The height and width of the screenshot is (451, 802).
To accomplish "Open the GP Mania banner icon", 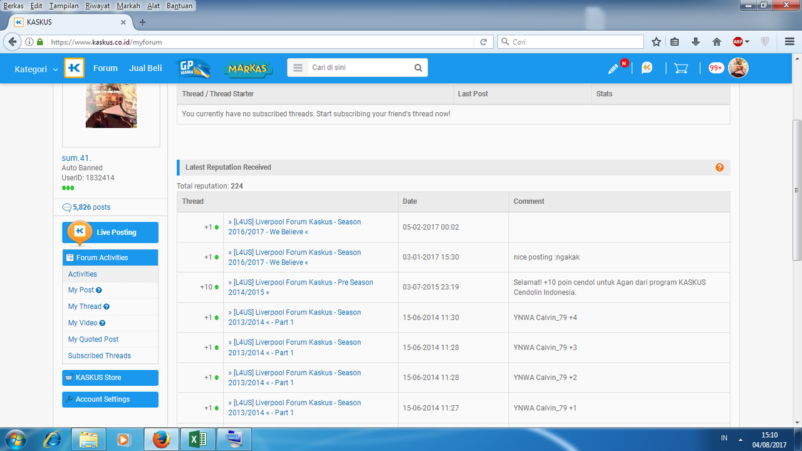I will (x=192, y=68).
